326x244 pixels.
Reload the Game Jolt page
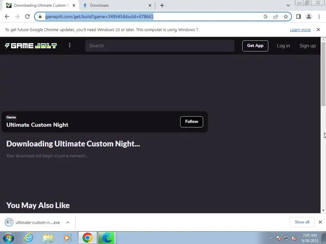click(27, 17)
